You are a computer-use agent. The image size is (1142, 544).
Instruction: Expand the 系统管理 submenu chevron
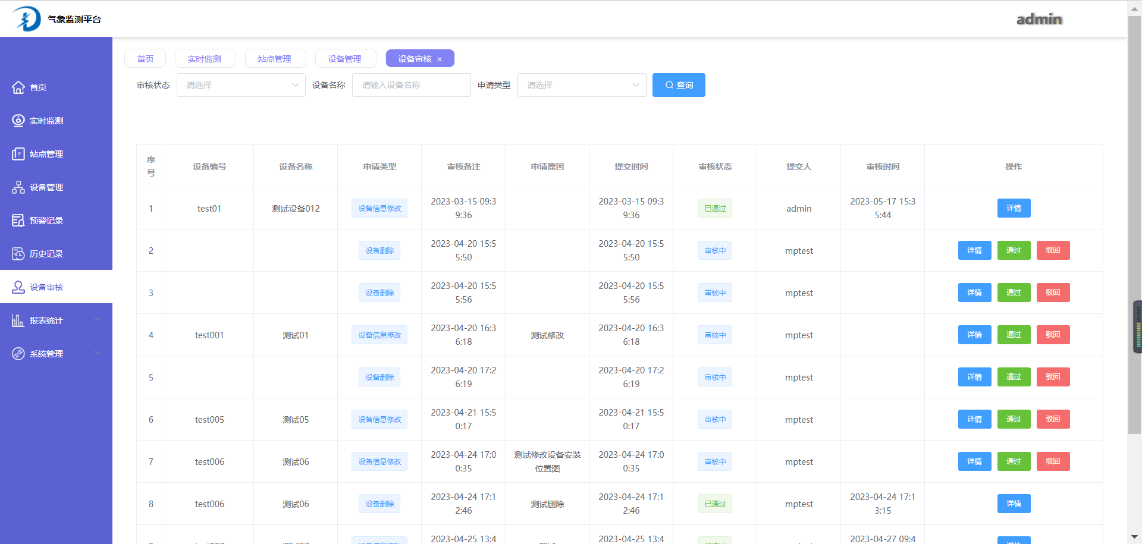[98, 353]
